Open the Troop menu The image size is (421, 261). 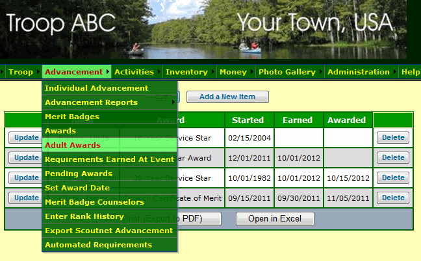[23, 72]
